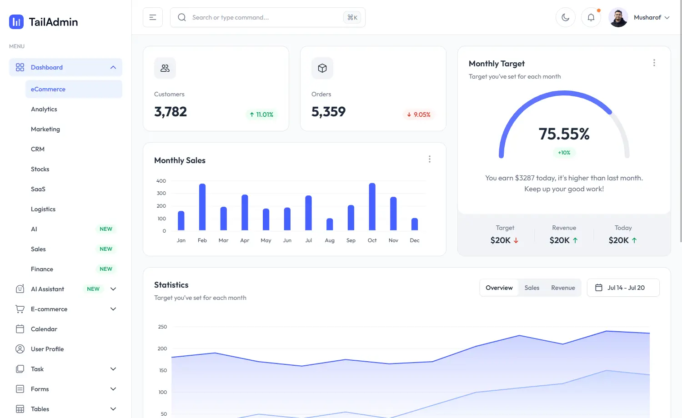Click the Target $20K down arrow

(x=516, y=240)
